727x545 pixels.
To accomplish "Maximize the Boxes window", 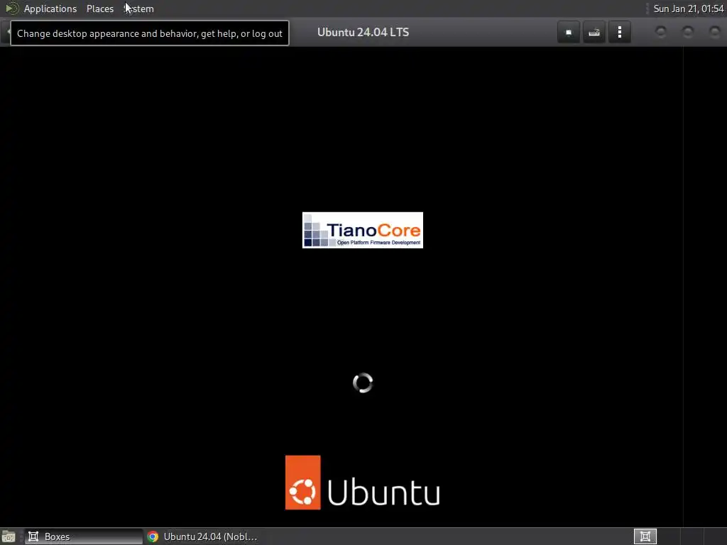I will [x=687, y=32].
